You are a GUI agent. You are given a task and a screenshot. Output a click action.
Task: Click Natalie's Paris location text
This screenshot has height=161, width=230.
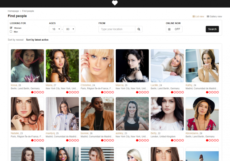tap(27, 137)
